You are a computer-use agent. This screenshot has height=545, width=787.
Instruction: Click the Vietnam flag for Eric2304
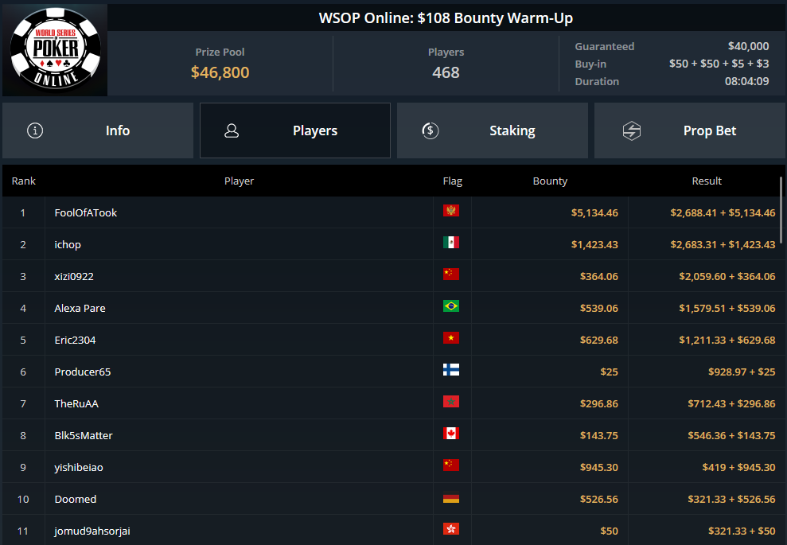point(450,337)
